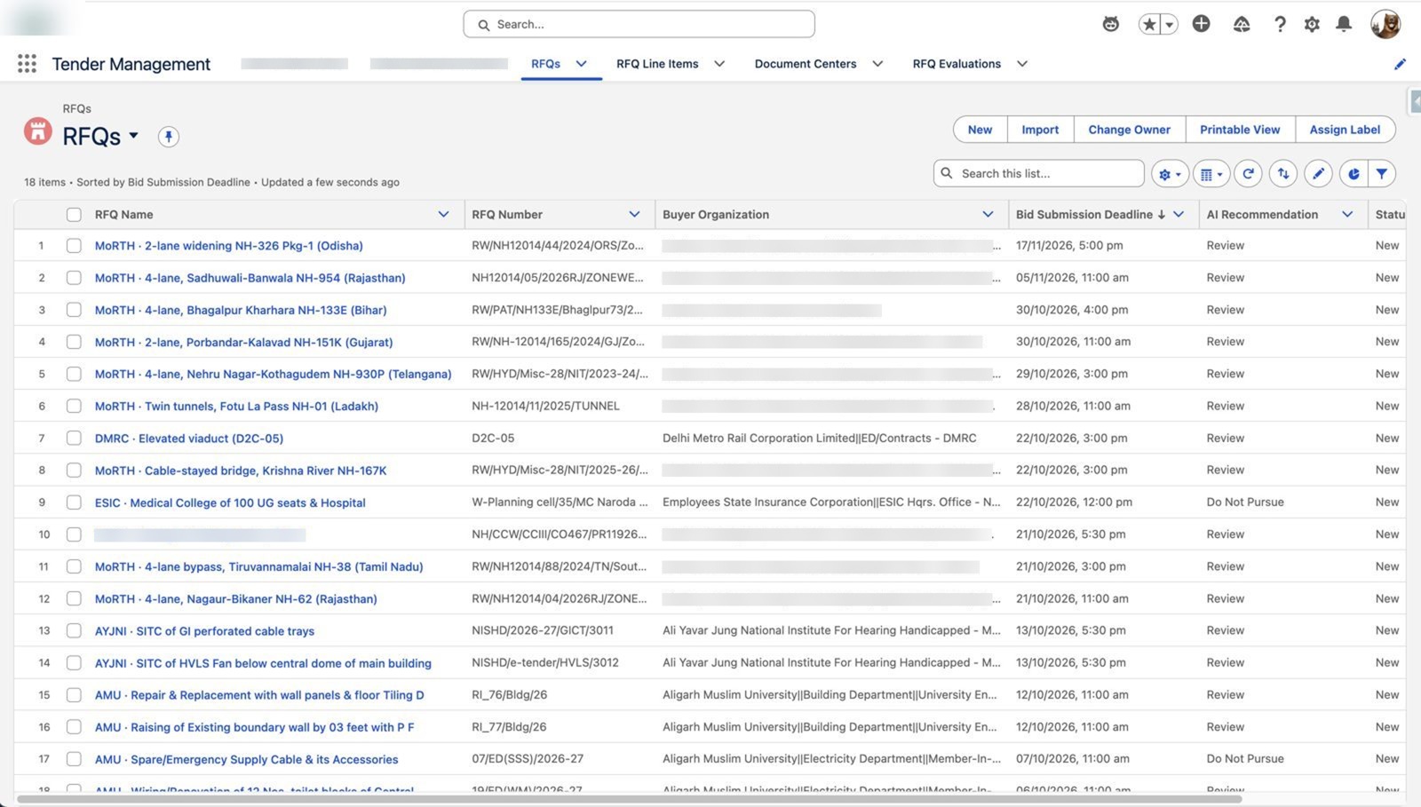
Task: Go to Document Centers tab
Action: [x=806, y=64]
